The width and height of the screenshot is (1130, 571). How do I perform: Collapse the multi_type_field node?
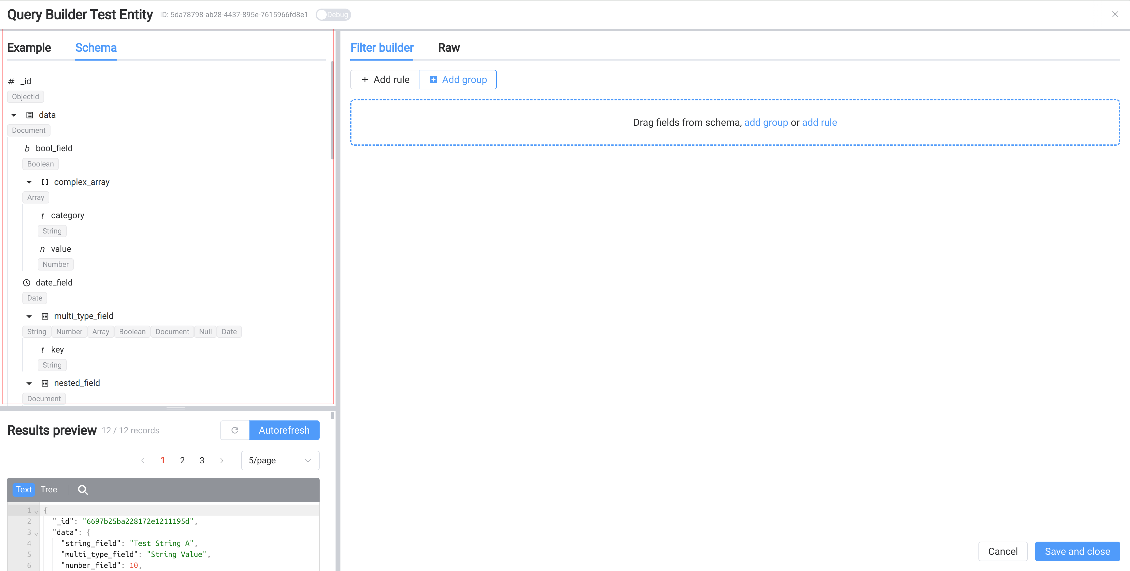(x=29, y=316)
